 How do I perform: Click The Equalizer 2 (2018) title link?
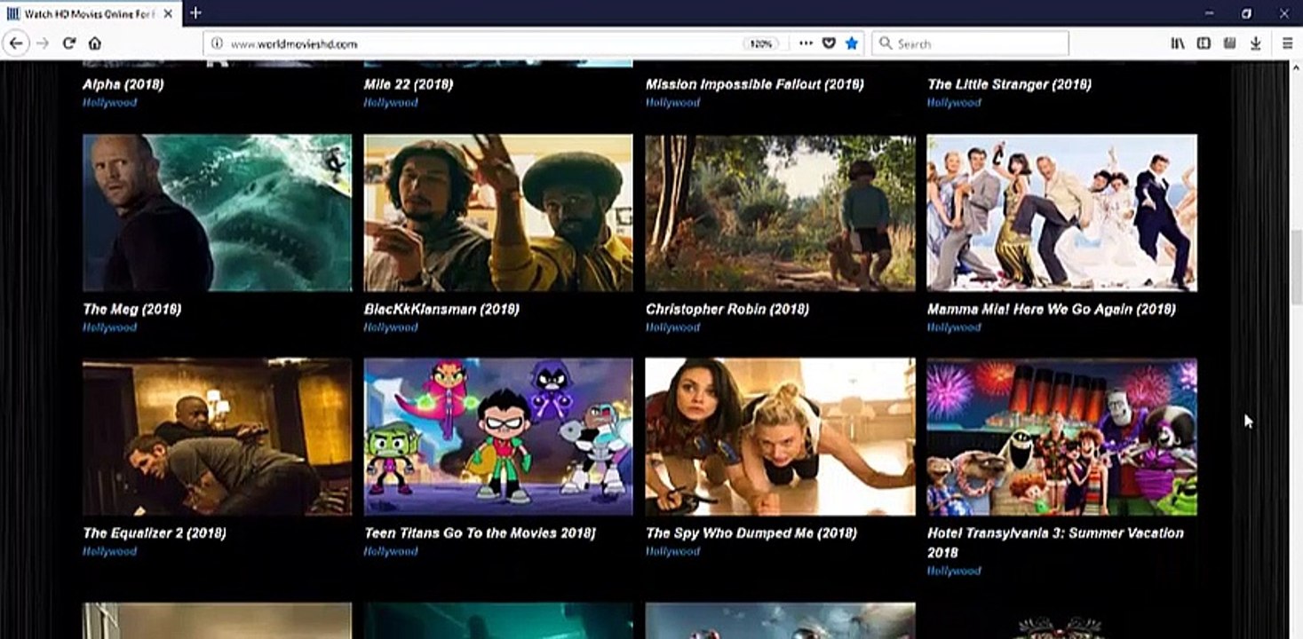pos(154,532)
